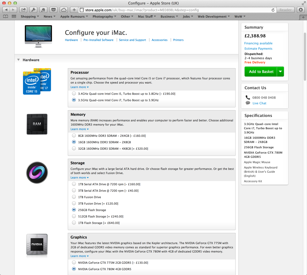Screen dimensions: 307x275
Task: Open the Financing available link
Action: click(x=258, y=43)
